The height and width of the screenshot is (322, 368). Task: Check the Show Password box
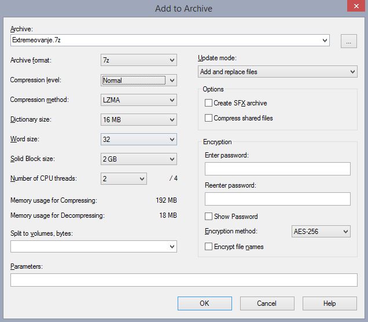209,217
